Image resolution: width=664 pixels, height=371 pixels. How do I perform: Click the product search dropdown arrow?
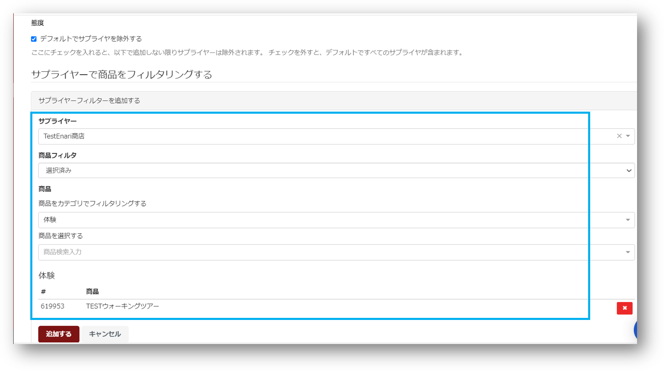tap(628, 252)
